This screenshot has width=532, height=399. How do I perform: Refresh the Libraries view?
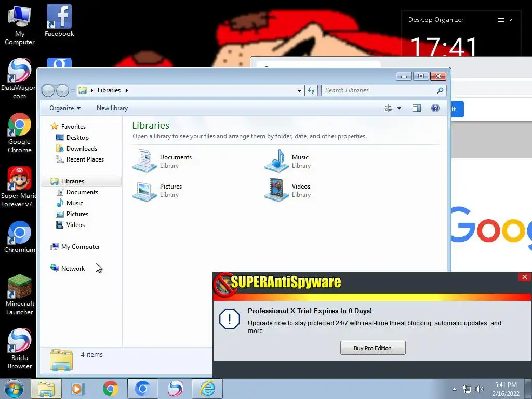(x=311, y=90)
